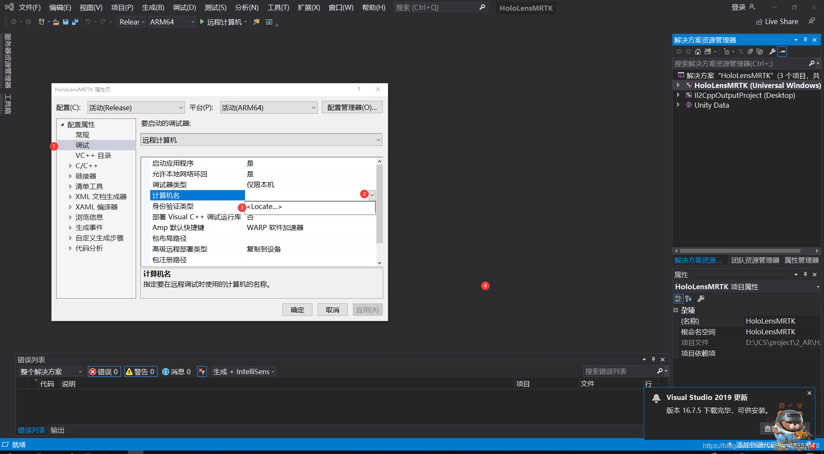Screen dimensions: 824x454
Task: Click the green start debugging arrow
Action: pos(202,22)
